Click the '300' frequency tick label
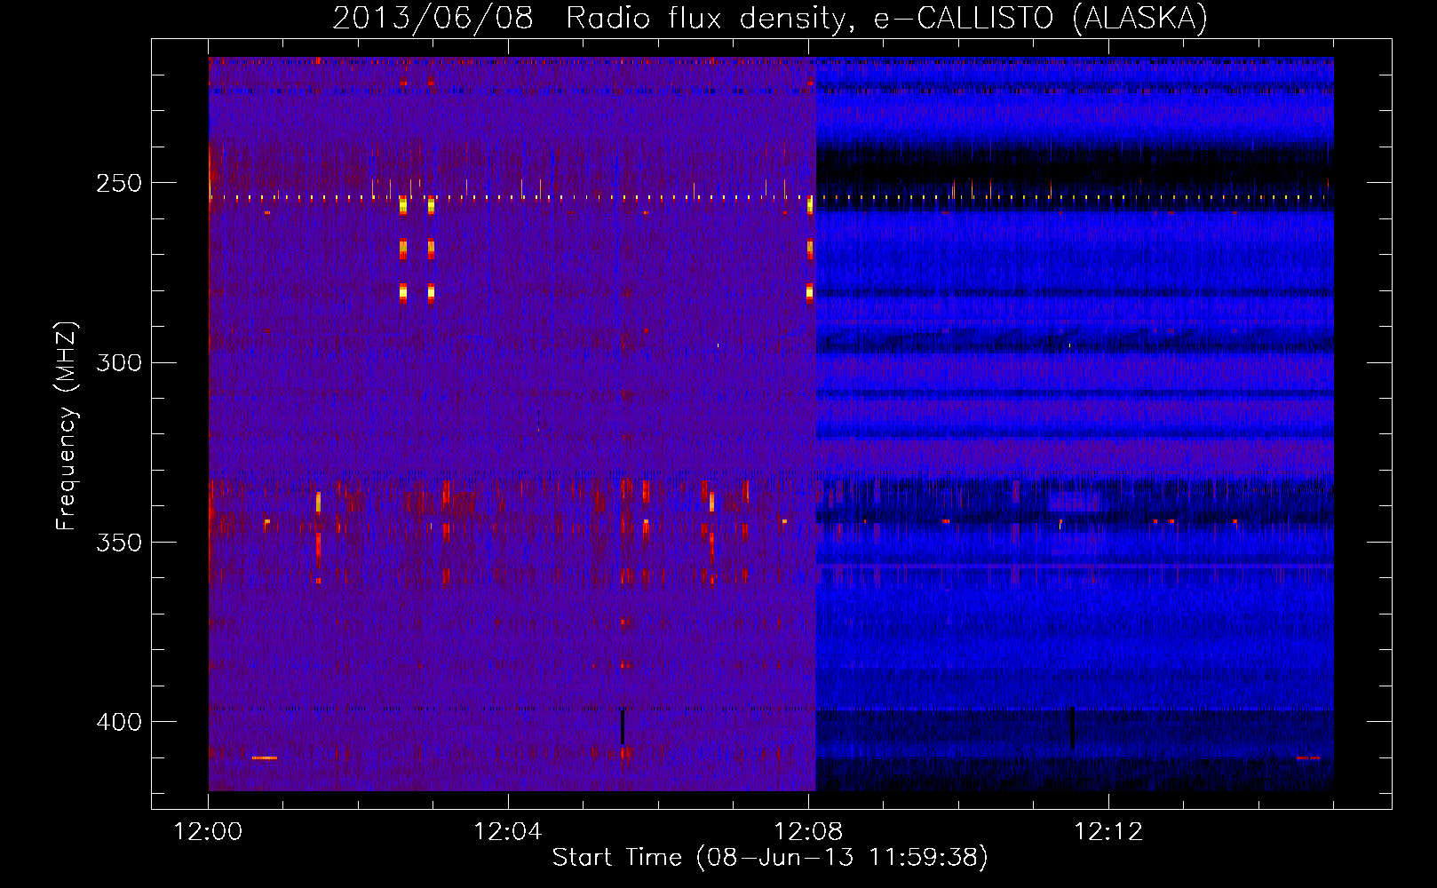 (x=119, y=362)
